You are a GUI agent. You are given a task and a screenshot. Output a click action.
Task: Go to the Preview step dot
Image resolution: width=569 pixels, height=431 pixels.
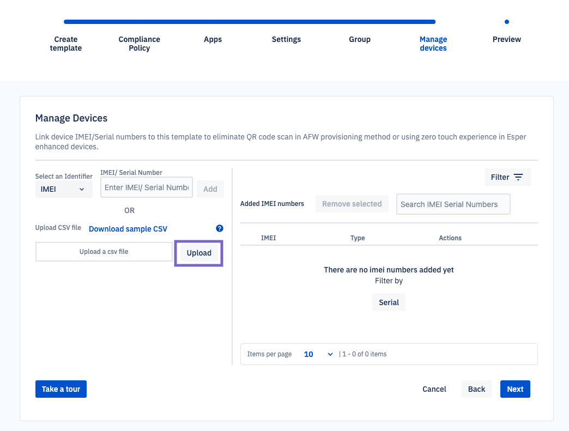[x=506, y=22]
